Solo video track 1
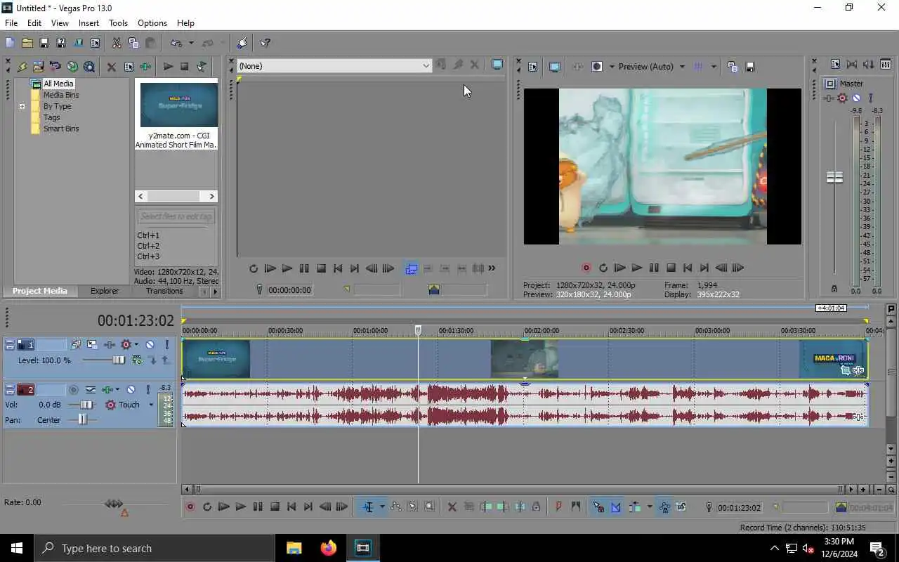This screenshot has width=899, height=562. [x=166, y=344]
